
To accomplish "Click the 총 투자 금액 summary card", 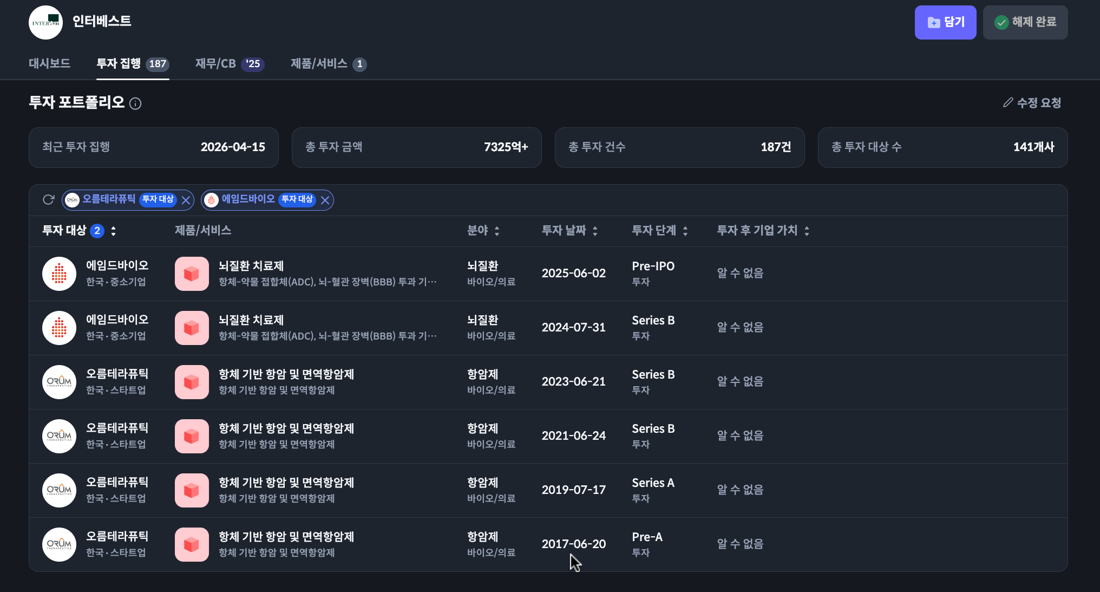I will [417, 147].
